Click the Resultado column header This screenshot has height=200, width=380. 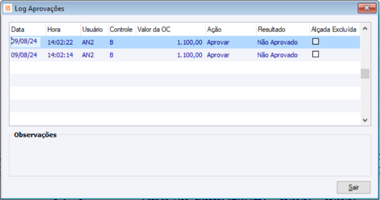click(x=283, y=29)
